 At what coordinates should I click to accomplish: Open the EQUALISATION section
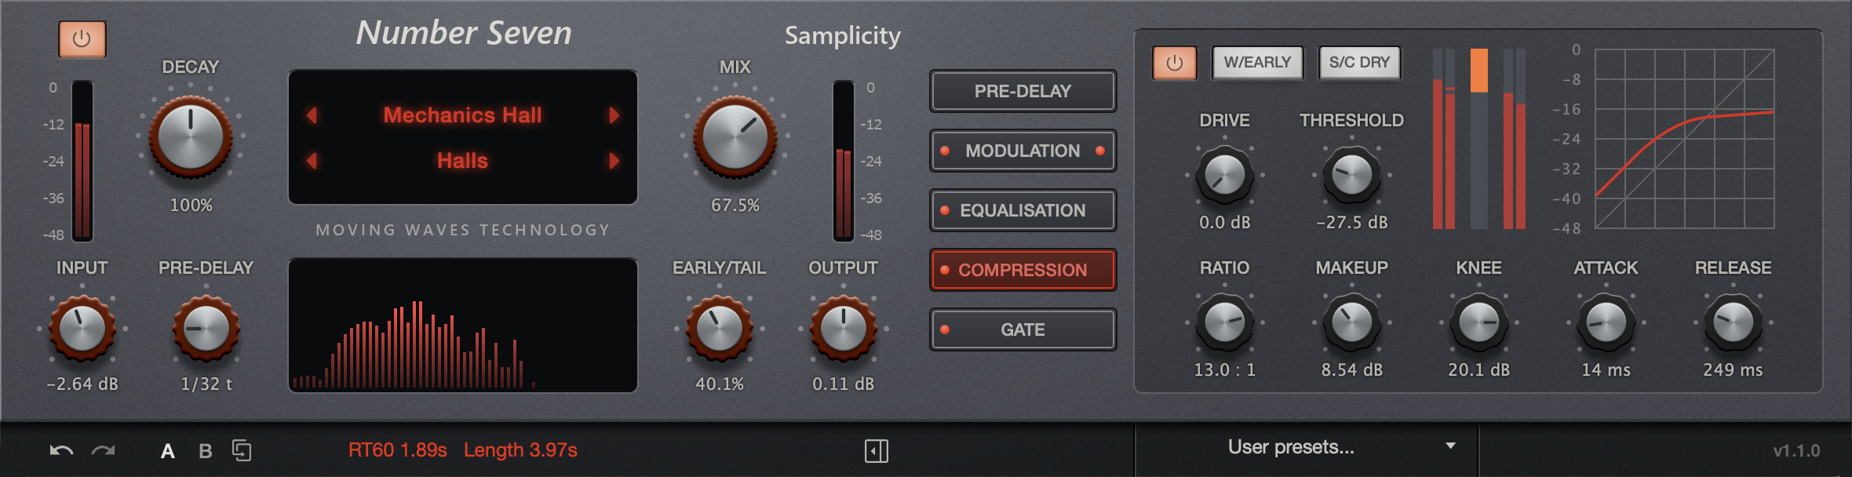tap(1023, 210)
